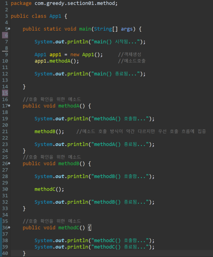Click the methodB declaration name
The image size is (213, 257).
pos(69,164)
